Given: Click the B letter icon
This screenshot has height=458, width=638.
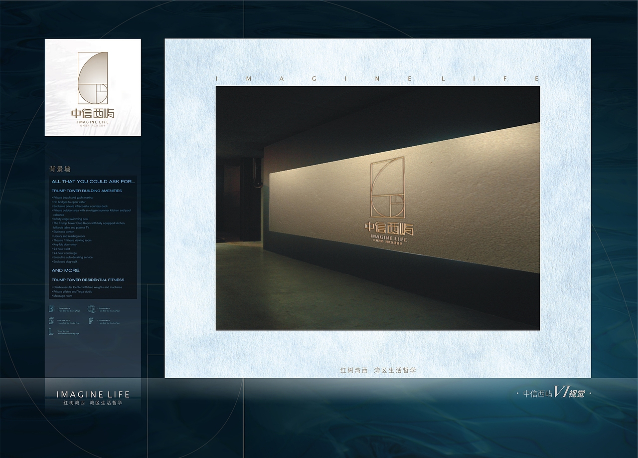Looking at the screenshot, I should [51, 309].
